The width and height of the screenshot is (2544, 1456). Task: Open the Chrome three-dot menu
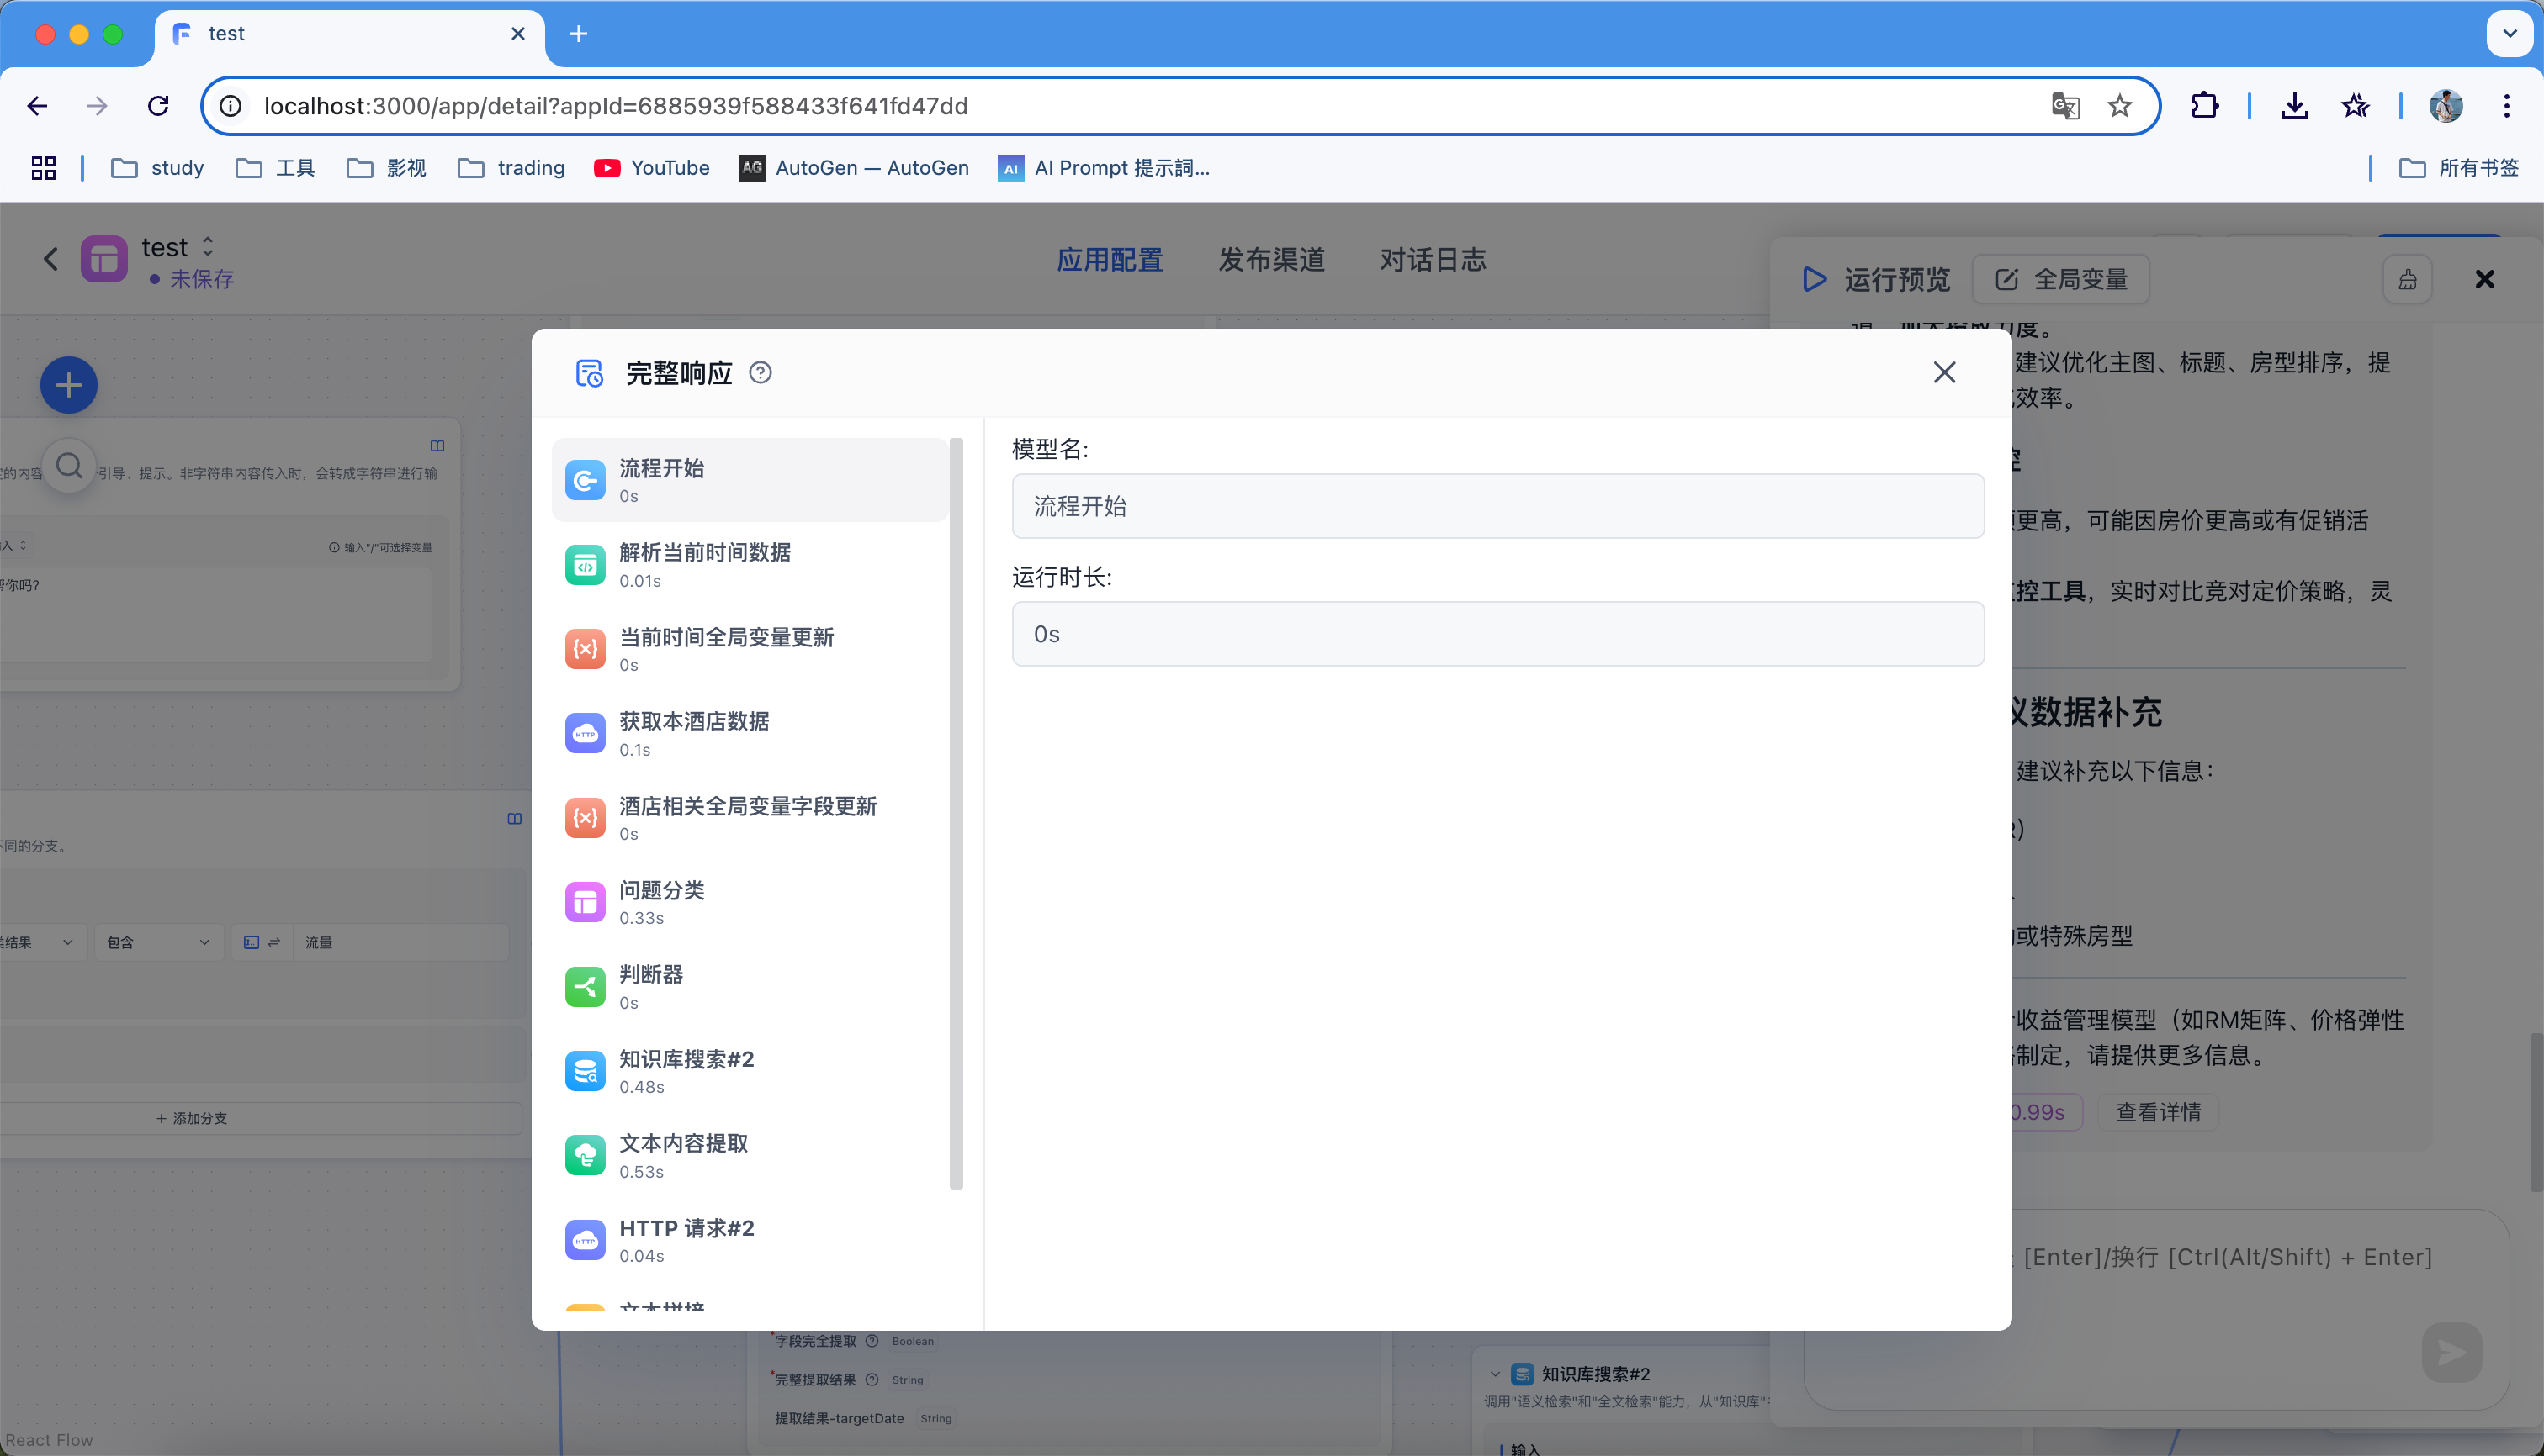(x=2506, y=106)
